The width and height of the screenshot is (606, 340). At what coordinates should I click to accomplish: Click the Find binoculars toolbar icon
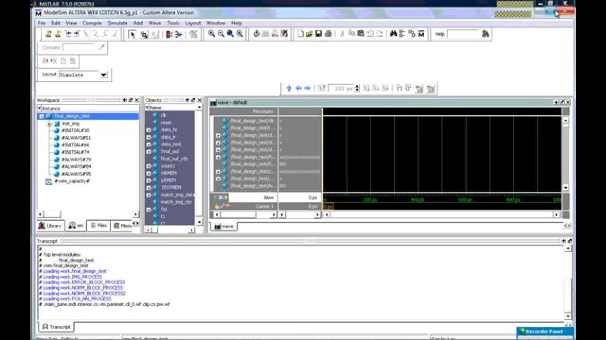393,34
